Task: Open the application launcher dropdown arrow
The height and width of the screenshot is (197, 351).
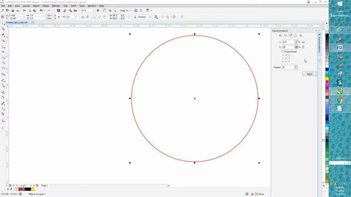Action: (x=151, y=10)
